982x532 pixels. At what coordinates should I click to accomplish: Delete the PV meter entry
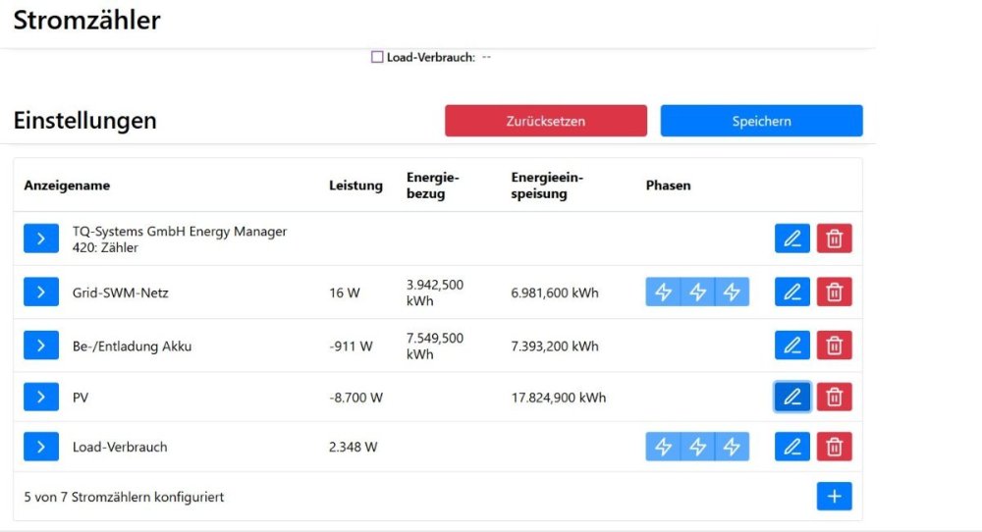pos(834,397)
